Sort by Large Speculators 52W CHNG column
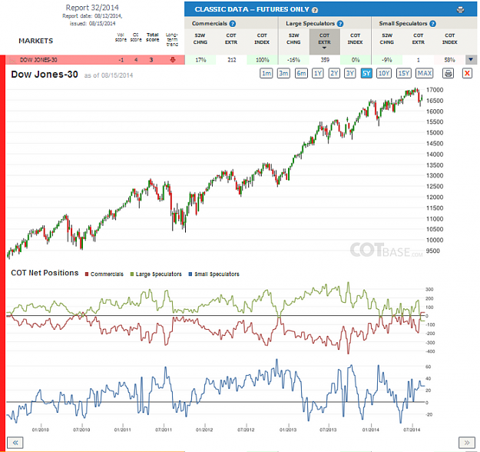The height and width of the screenshot is (452, 480). click(x=293, y=39)
